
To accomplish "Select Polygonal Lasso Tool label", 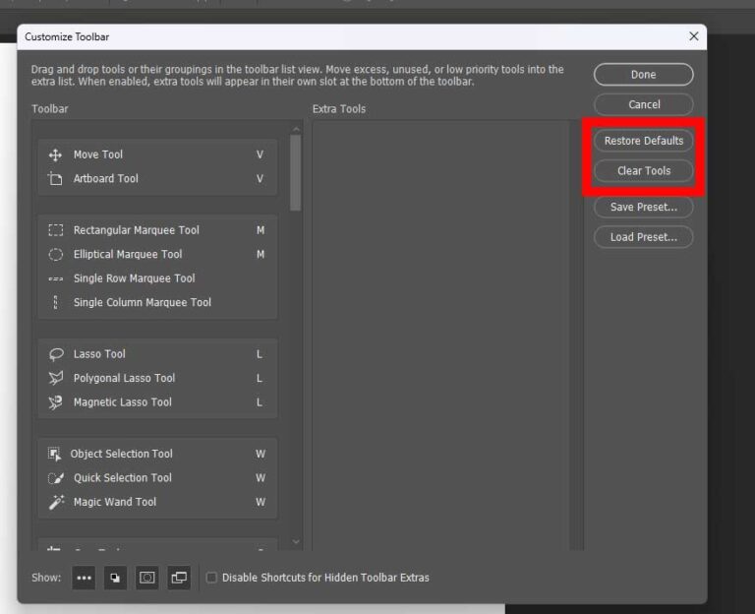I will click(x=124, y=378).
